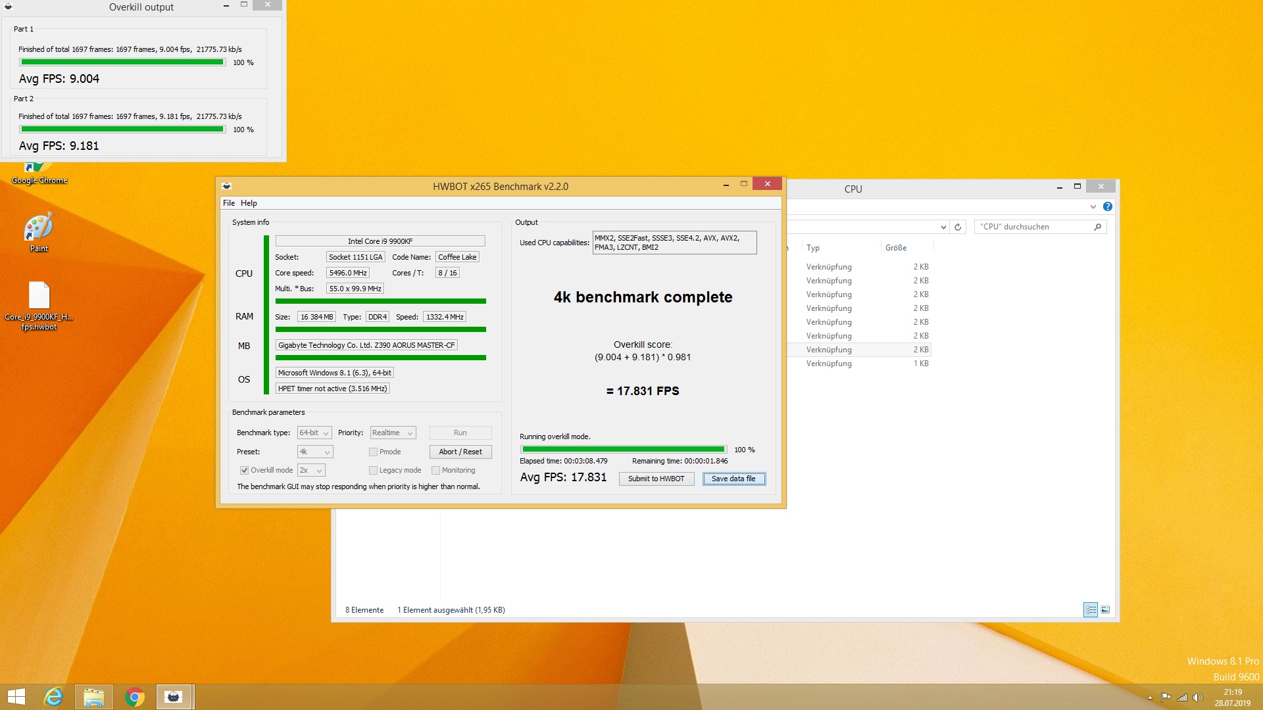Screen dimensions: 1263x710
Task: Open File Explorer from taskbar
Action: pyautogui.click(x=94, y=697)
